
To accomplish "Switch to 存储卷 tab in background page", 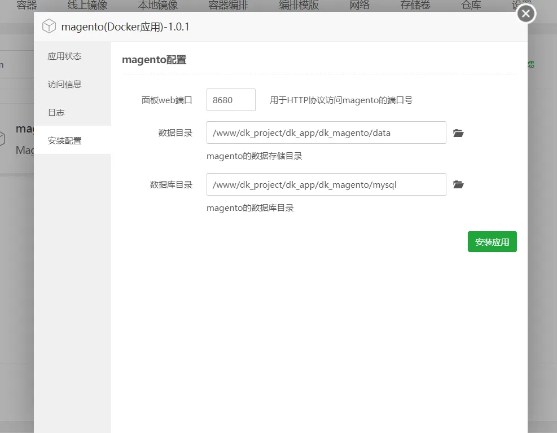I will [415, 5].
